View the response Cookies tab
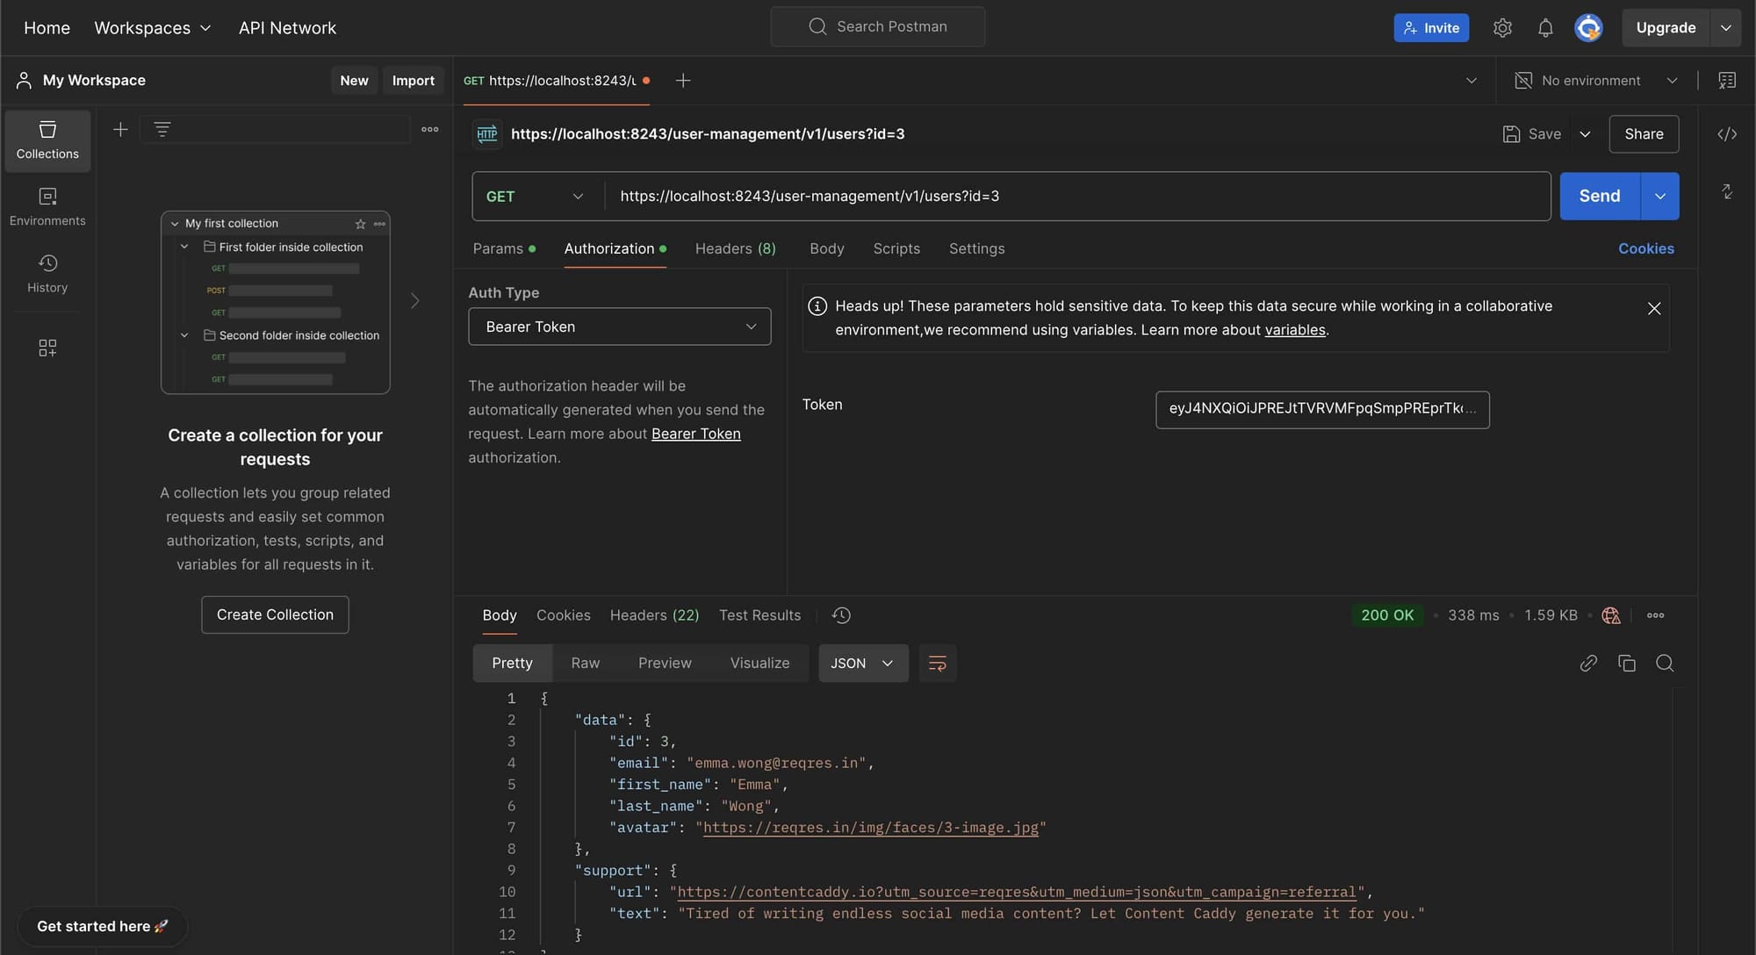 coord(563,615)
